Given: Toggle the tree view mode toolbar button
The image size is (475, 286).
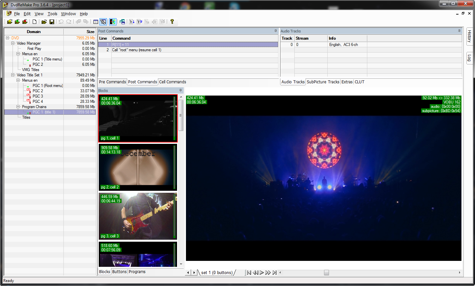Looking at the screenshot, I should coord(103,21).
